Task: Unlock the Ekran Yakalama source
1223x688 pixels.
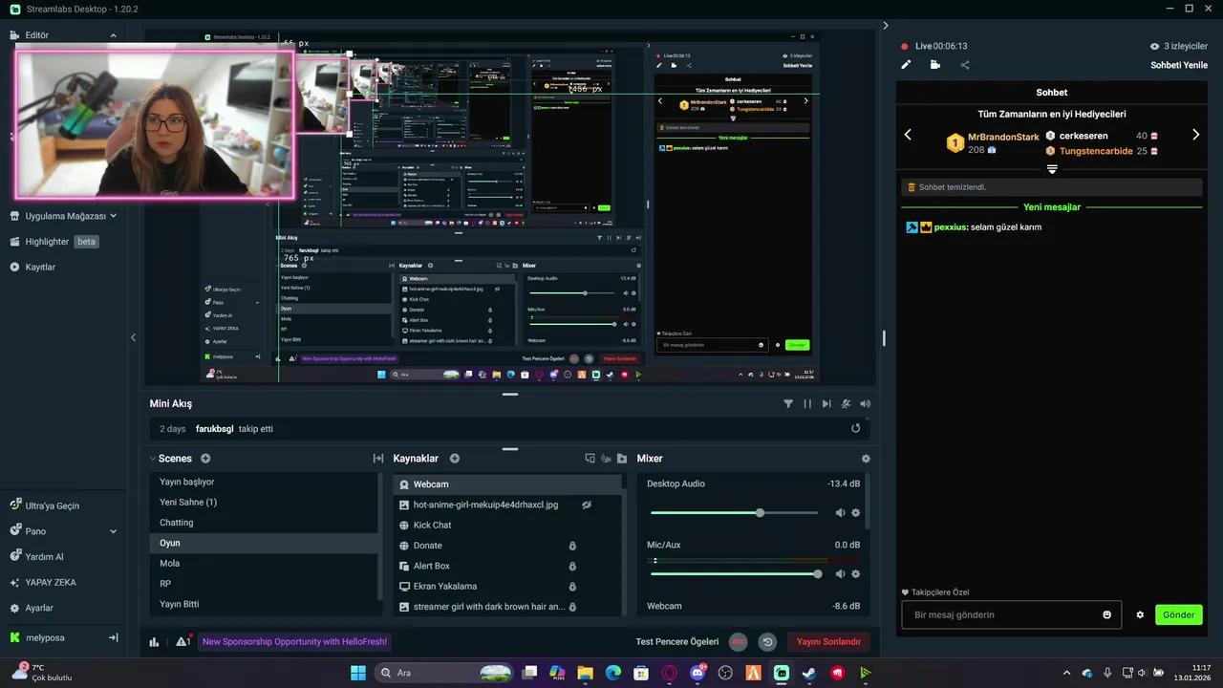Action: [572, 587]
